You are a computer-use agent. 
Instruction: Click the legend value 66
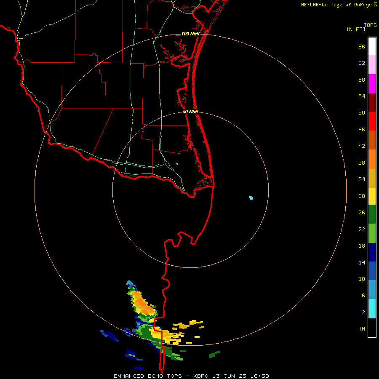tap(362, 46)
